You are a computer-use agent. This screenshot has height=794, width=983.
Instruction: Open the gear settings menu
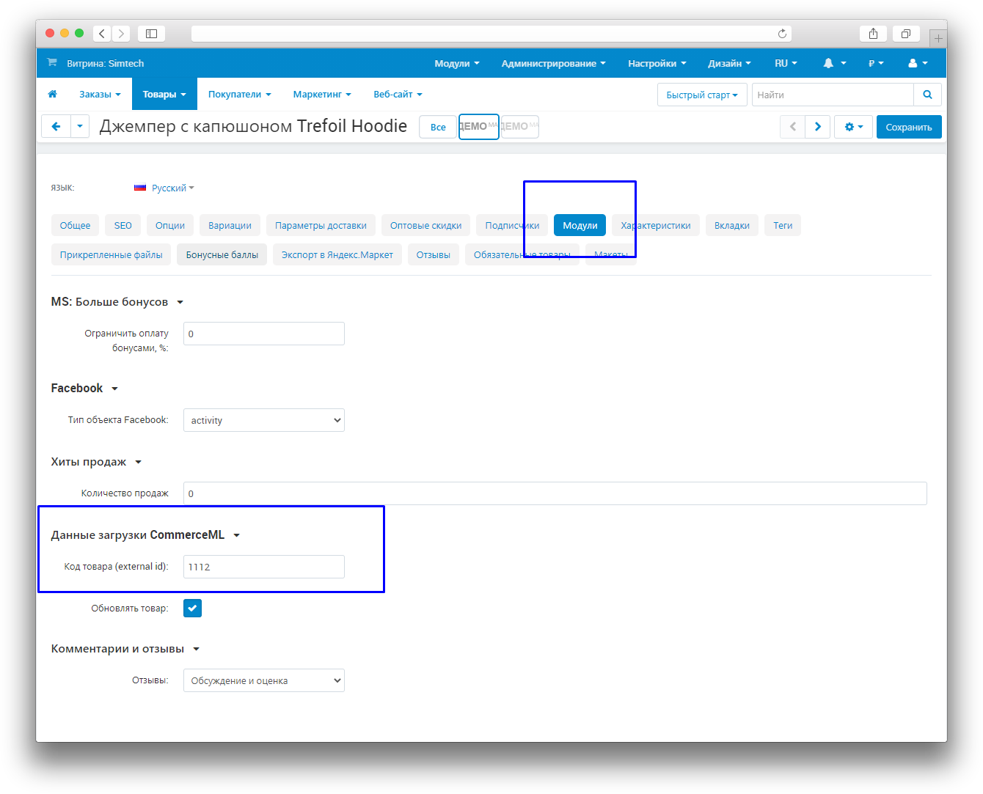tap(853, 127)
